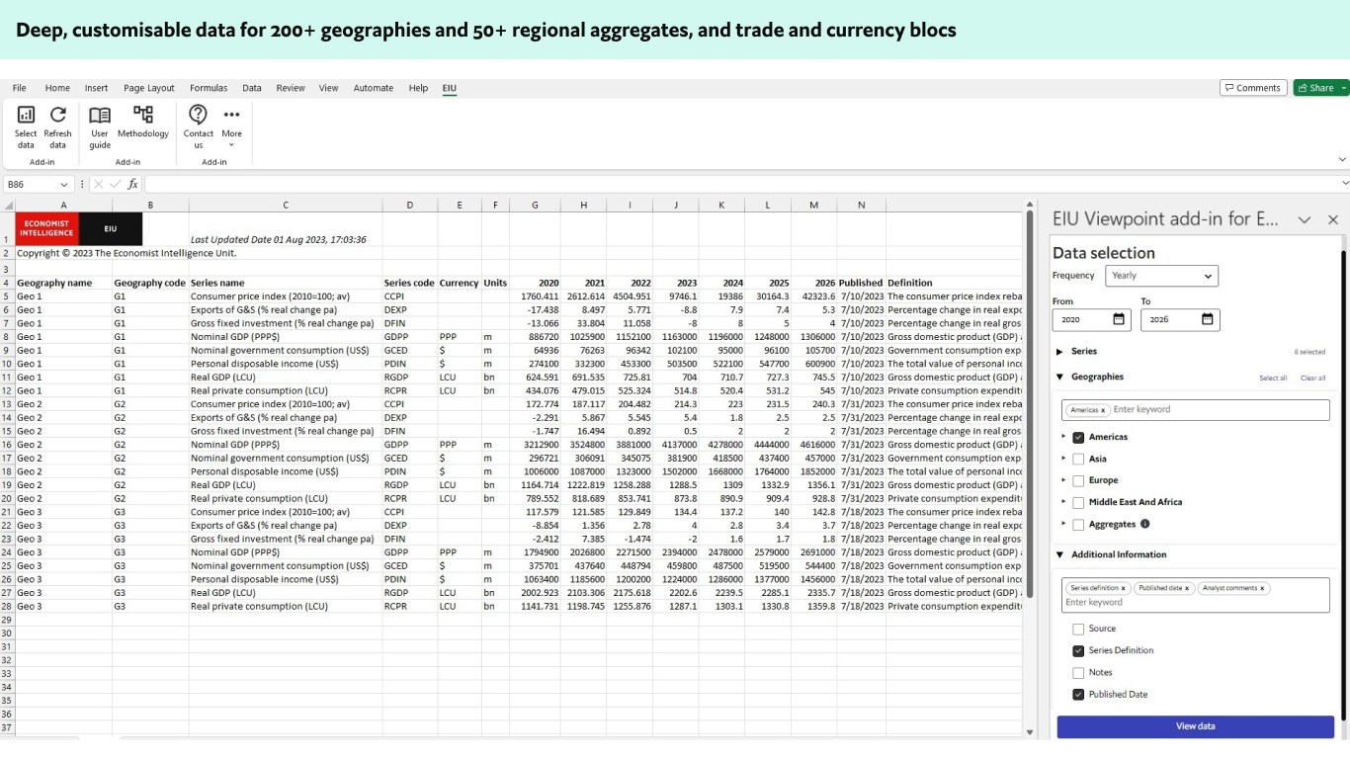The width and height of the screenshot is (1350, 759).
Task: Remove the Published date tag
Action: pos(1187,588)
